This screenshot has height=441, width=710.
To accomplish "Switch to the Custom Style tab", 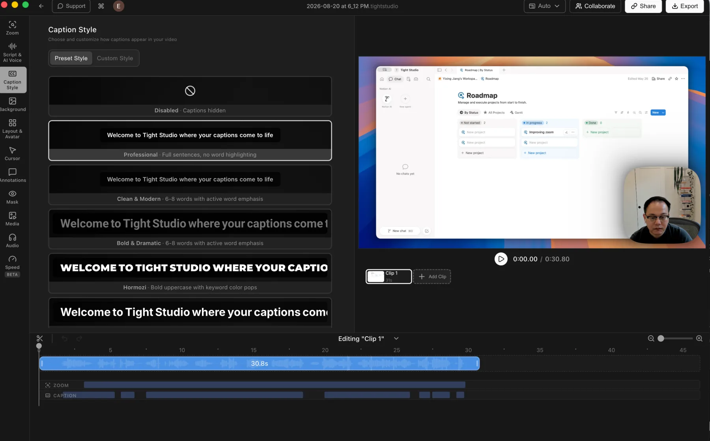I will click(115, 58).
